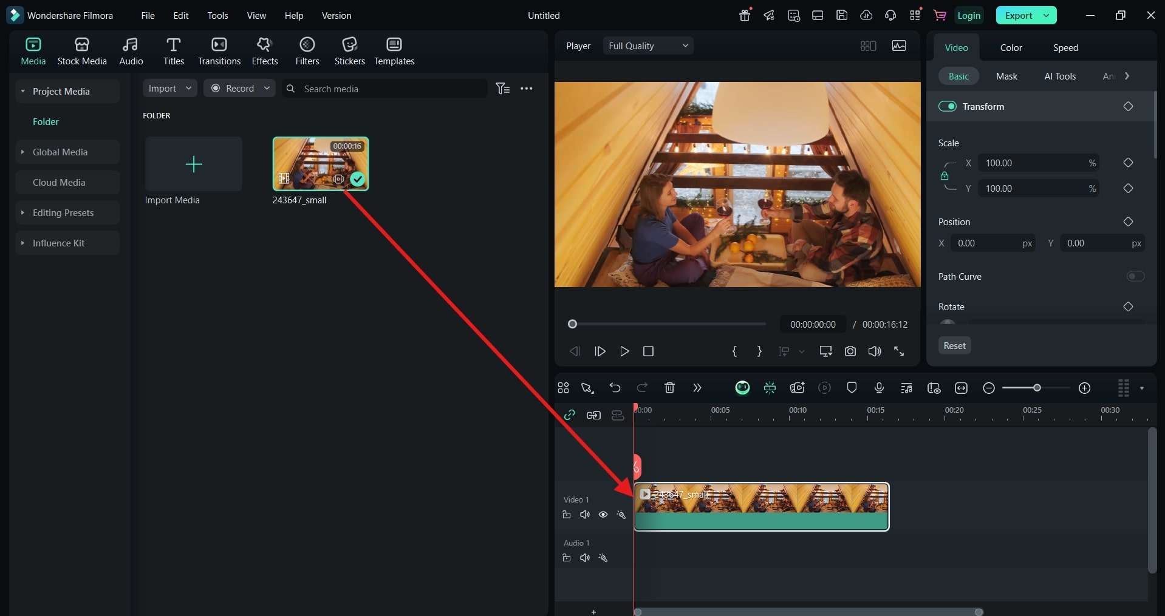Switch to the Speed tab

1065,47
